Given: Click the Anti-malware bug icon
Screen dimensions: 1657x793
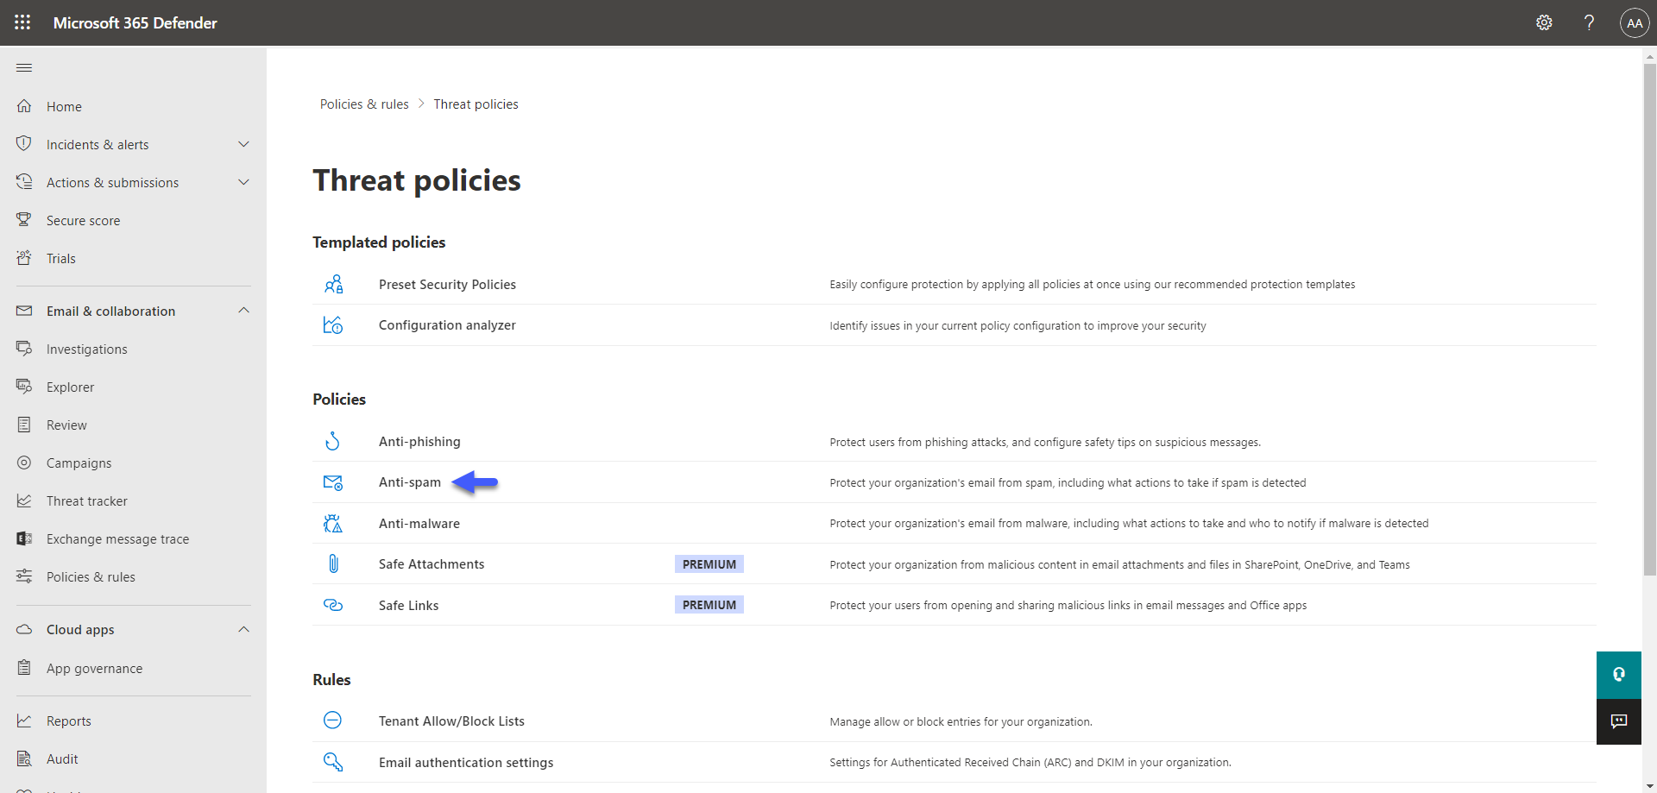Looking at the screenshot, I should (333, 524).
